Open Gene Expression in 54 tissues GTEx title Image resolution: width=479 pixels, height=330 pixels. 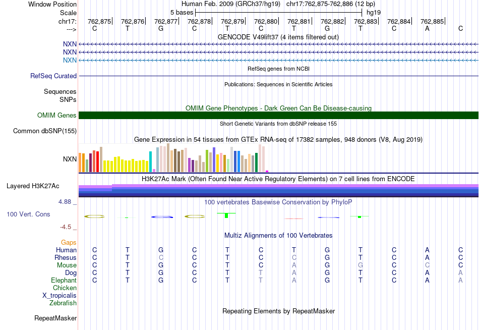[x=278, y=139]
